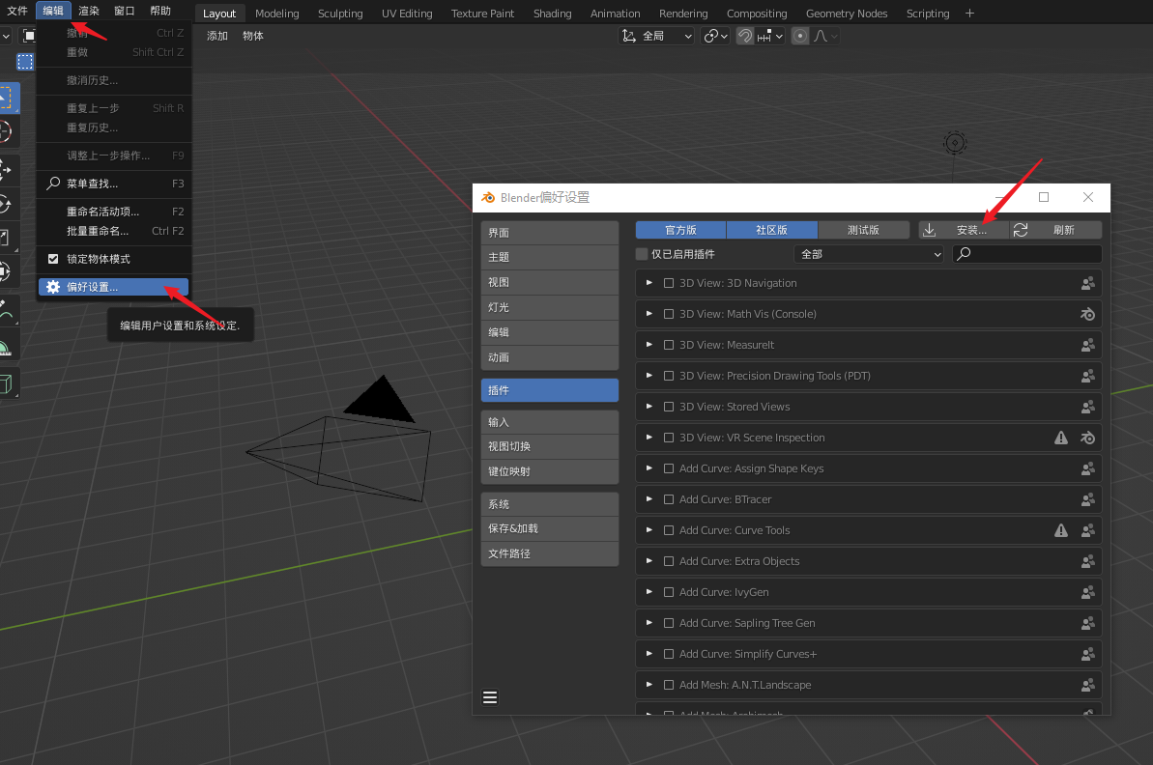The height and width of the screenshot is (765, 1153).
Task: Open the 全部 category dropdown
Action: coord(869,254)
